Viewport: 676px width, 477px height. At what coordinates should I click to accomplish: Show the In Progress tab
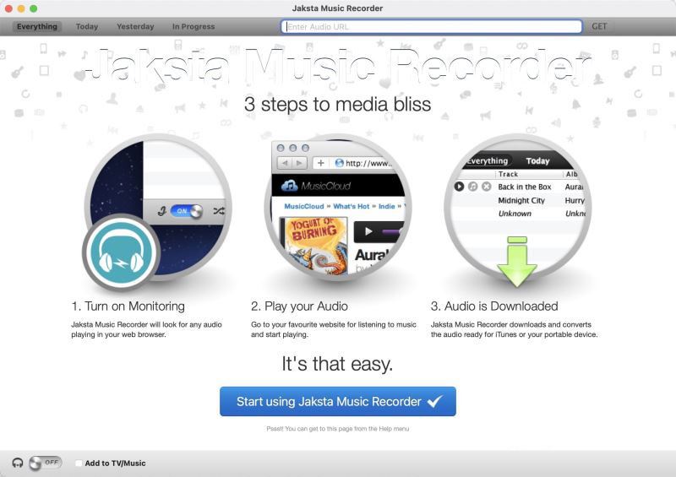[194, 26]
